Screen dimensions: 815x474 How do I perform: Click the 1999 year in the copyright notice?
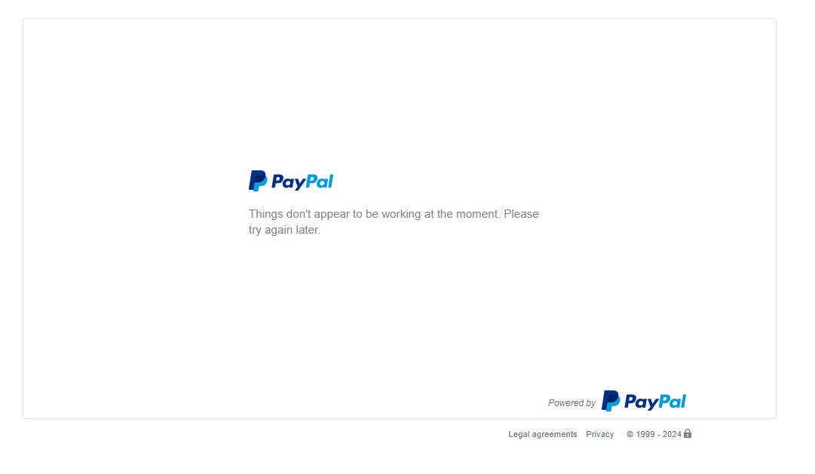(645, 435)
